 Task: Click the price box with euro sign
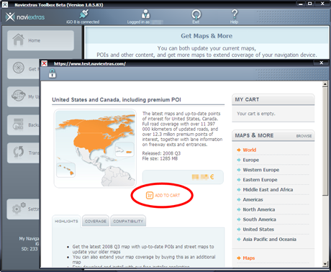[183, 177]
